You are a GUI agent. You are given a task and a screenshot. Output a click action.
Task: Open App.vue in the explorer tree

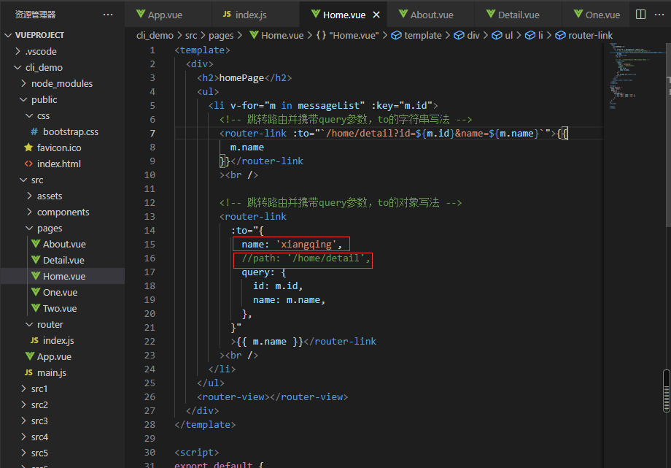[x=63, y=356]
